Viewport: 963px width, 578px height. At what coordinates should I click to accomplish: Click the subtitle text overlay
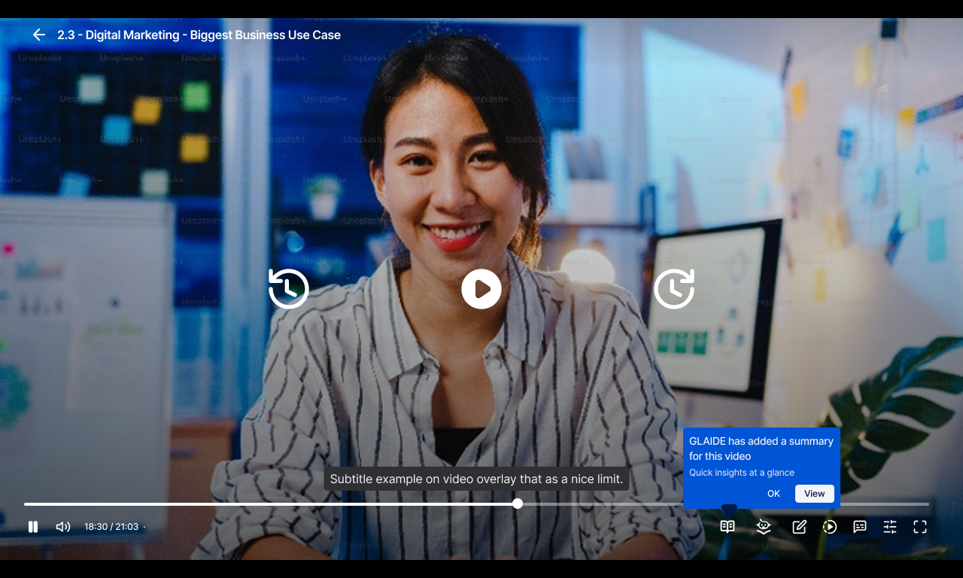click(x=476, y=479)
